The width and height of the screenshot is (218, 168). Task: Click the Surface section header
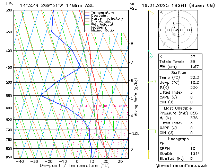[178, 73]
